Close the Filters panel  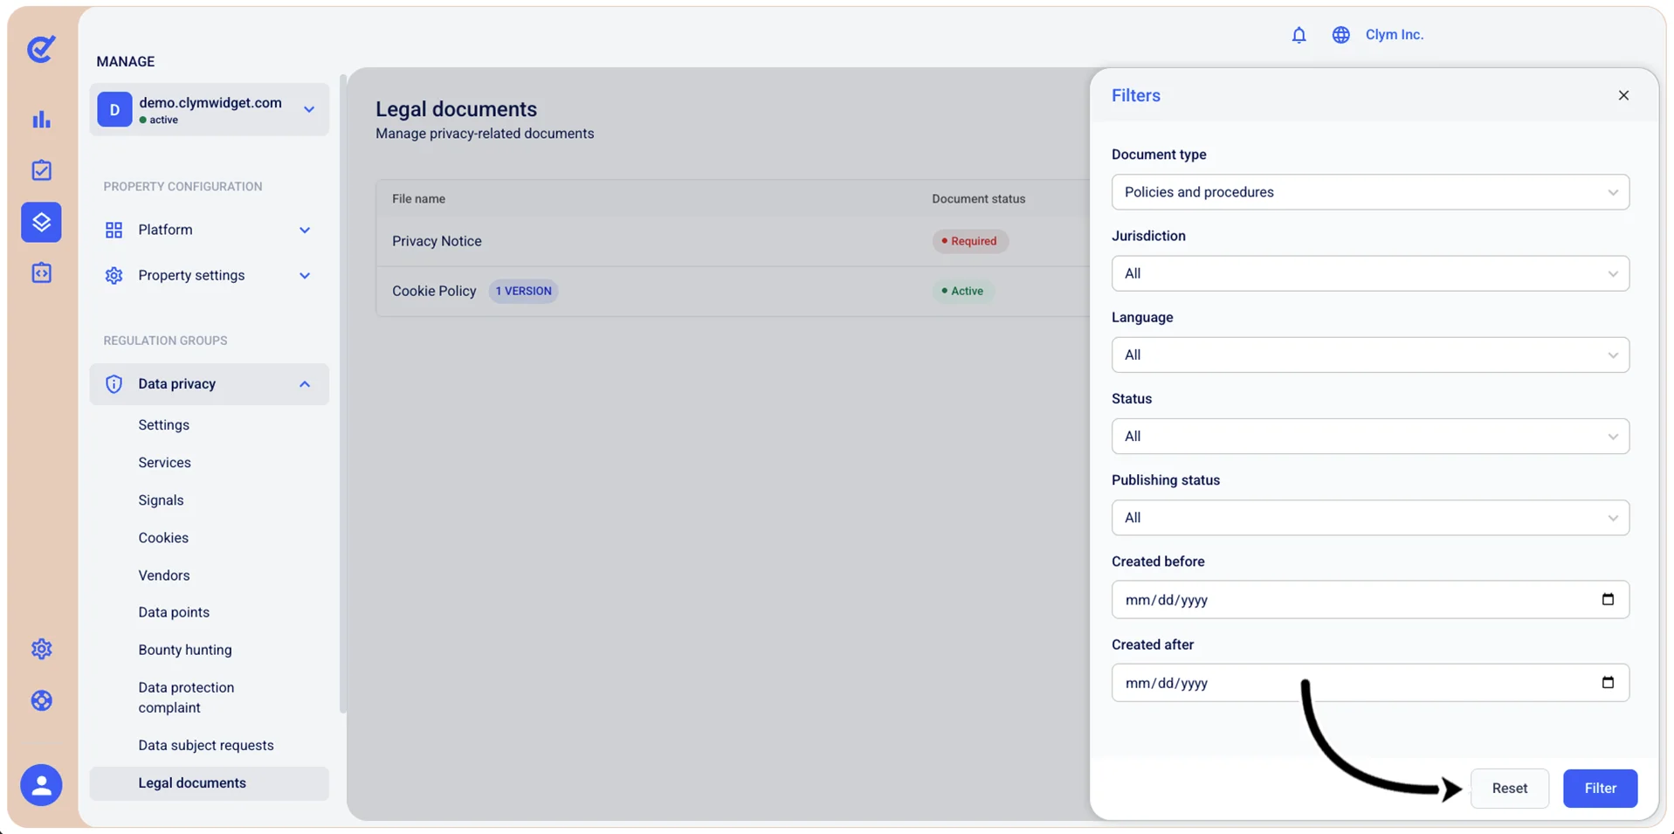[1623, 95]
